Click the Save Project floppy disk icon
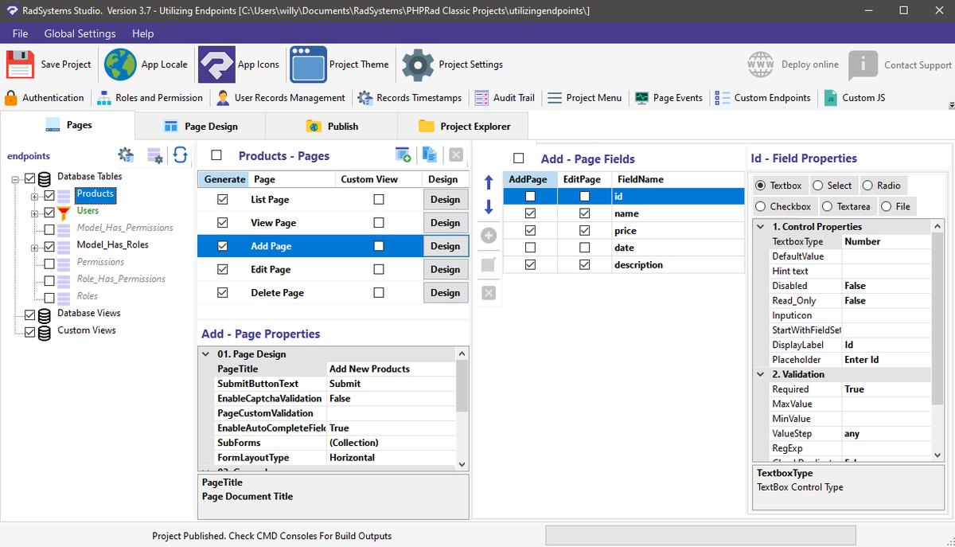 [20, 64]
